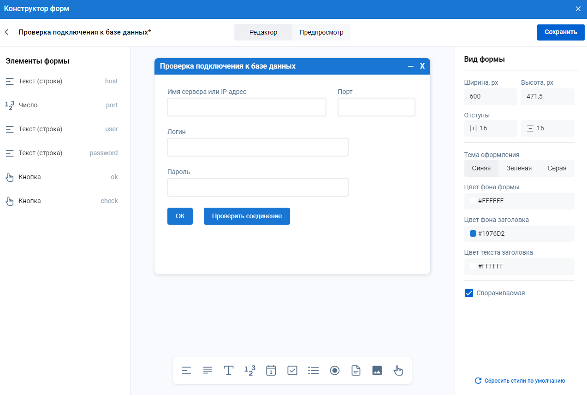Add a multi-line text element from toolbar
587x396 pixels.
pos(208,371)
